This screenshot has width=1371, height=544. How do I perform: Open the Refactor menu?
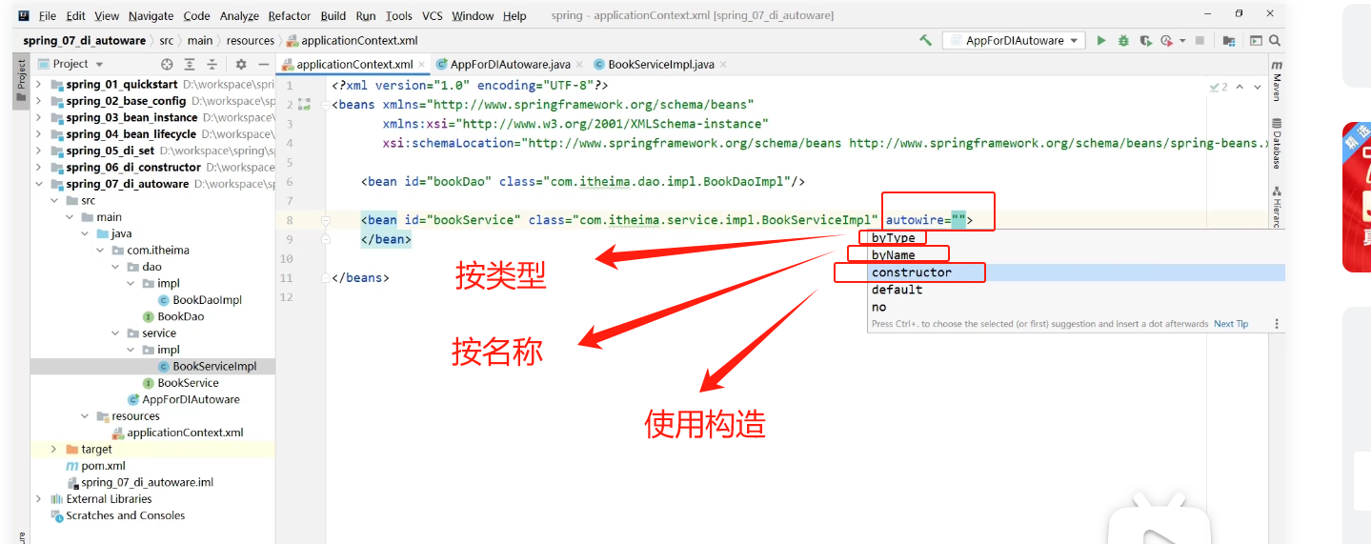[290, 16]
